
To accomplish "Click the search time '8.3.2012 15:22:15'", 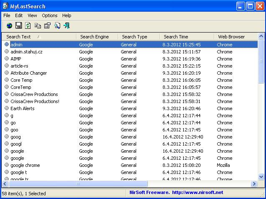I will (182, 66).
